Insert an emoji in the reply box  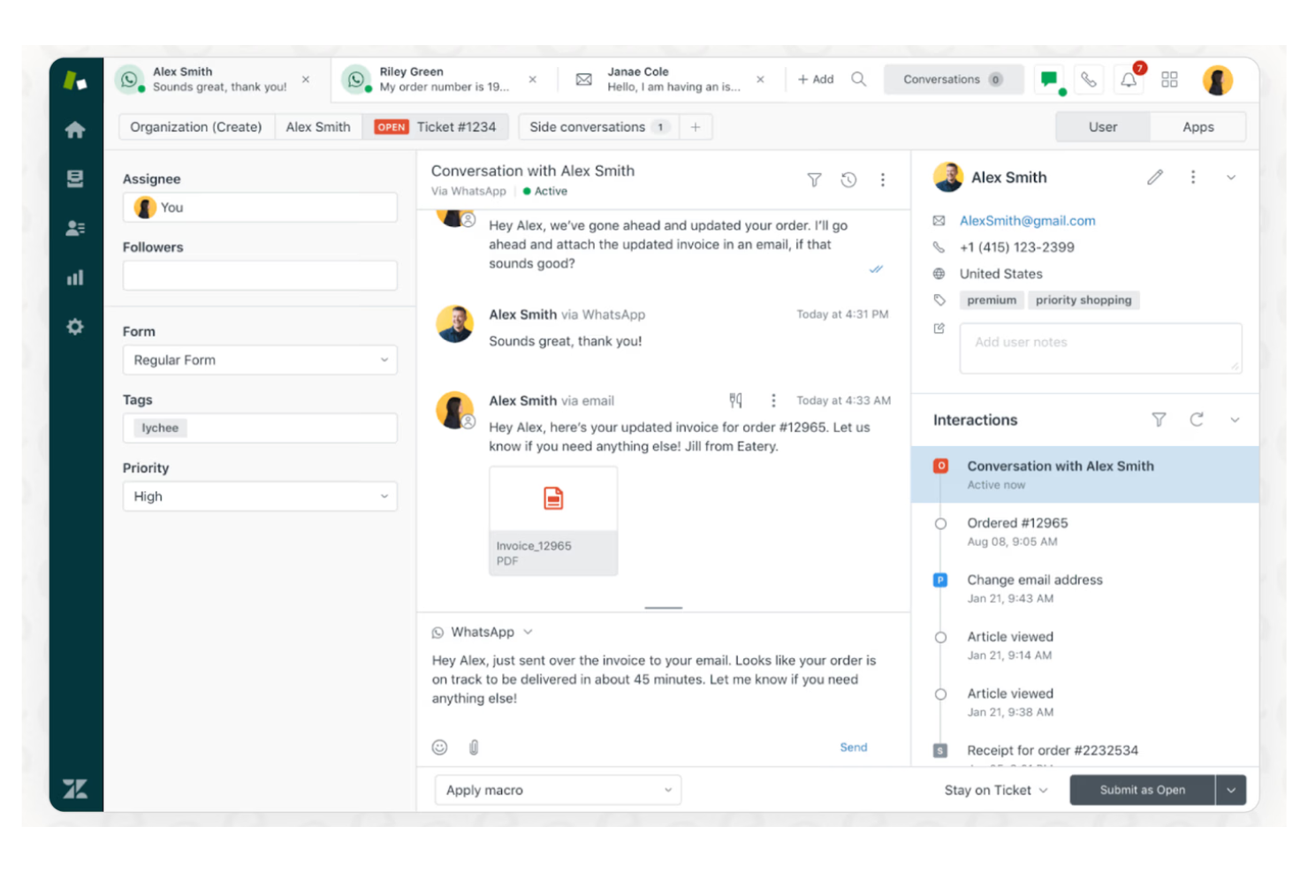[x=439, y=747]
